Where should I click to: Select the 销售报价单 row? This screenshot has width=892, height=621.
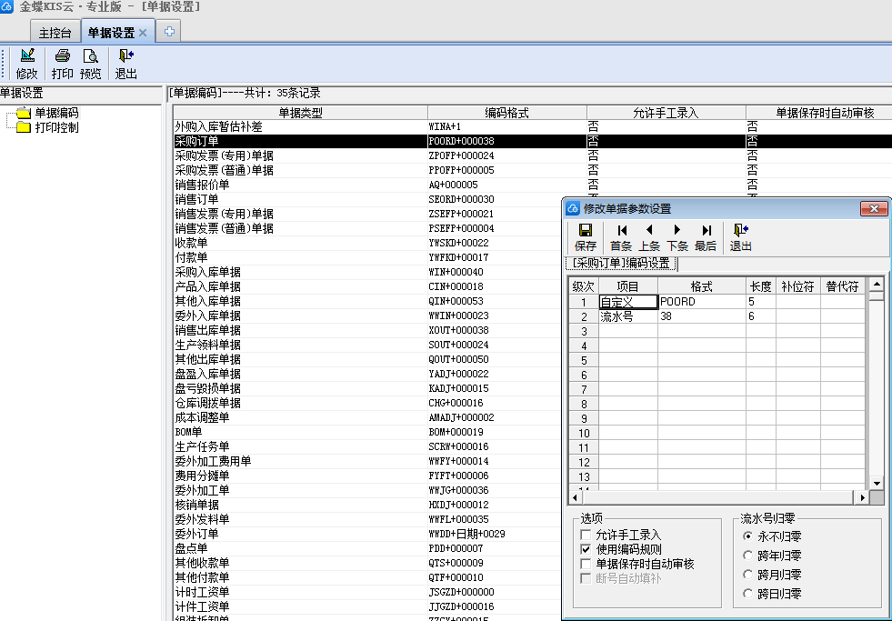point(533,185)
